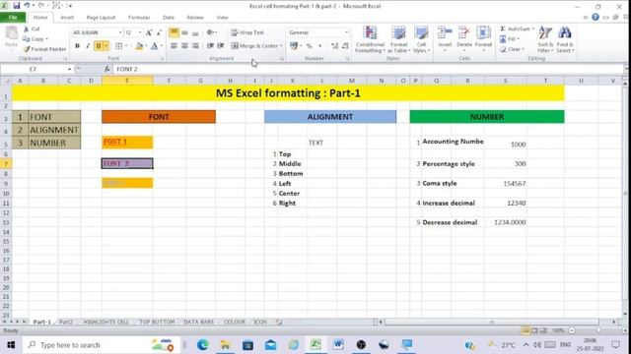
Task: Click the Insert cells icon
Action: tap(445, 32)
